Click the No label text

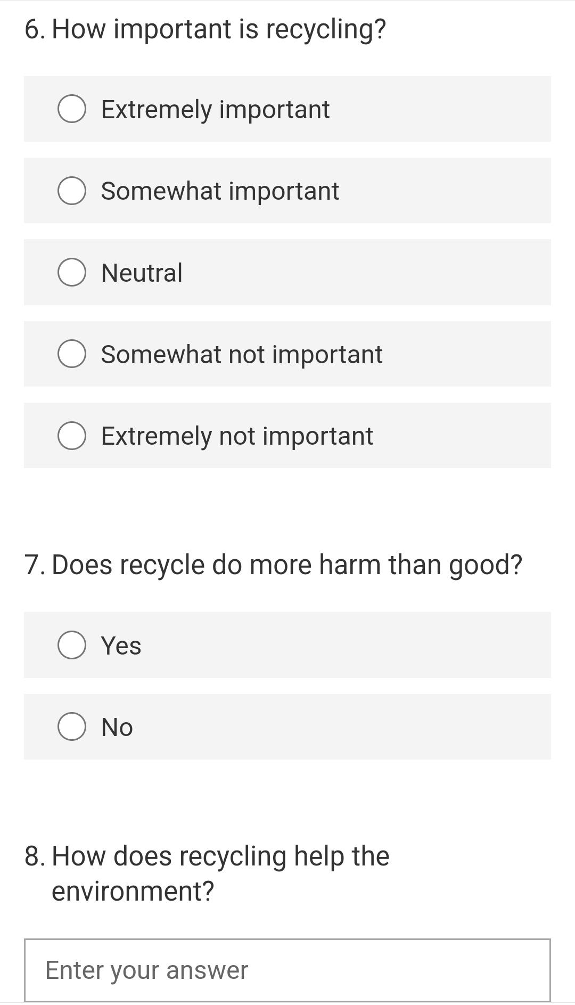pyautogui.click(x=117, y=726)
